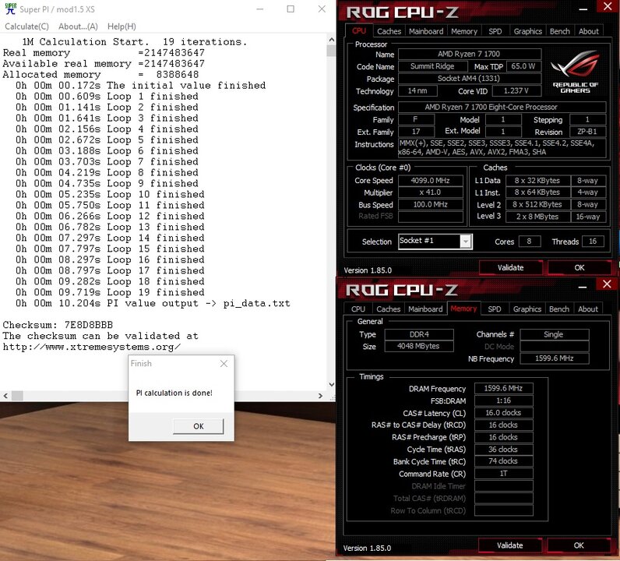620x561 pixels.
Task: Select the Memory tab in lower CPU-Z window
Action: click(x=463, y=309)
